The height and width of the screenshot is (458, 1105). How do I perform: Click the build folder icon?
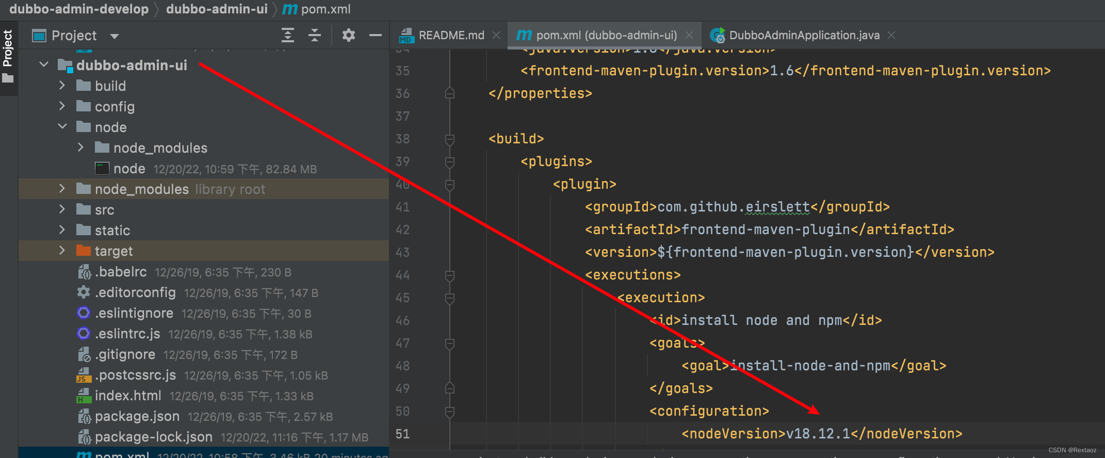pyautogui.click(x=84, y=86)
